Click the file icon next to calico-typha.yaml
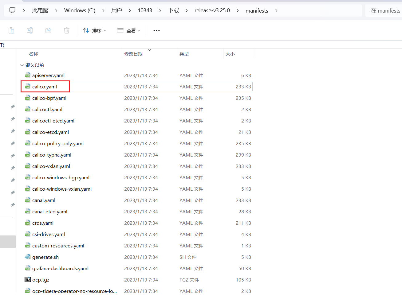This screenshot has height=299, width=402. pyautogui.click(x=27, y=155)
